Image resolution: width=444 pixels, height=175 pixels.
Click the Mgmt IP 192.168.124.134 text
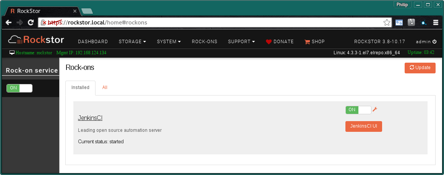point(81,53)
